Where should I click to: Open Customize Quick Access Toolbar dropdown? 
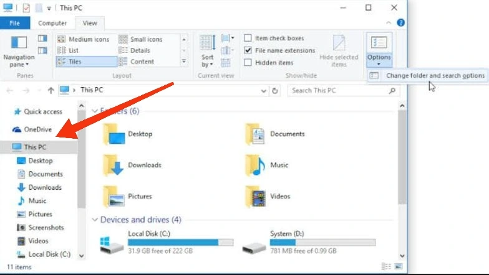[x=49, y=9]
